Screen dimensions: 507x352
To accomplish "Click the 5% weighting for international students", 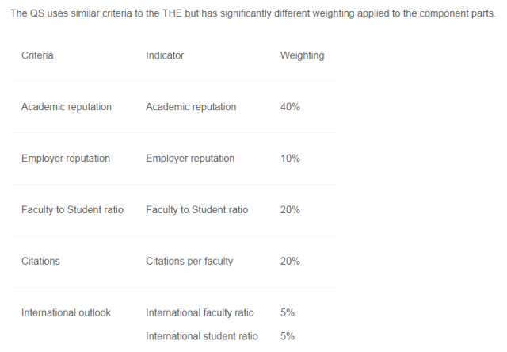I will (x=287, y=336).
